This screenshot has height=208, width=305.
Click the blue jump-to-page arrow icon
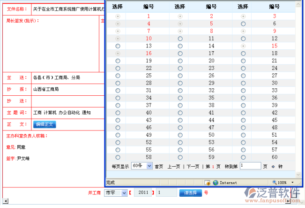point(273,167)
